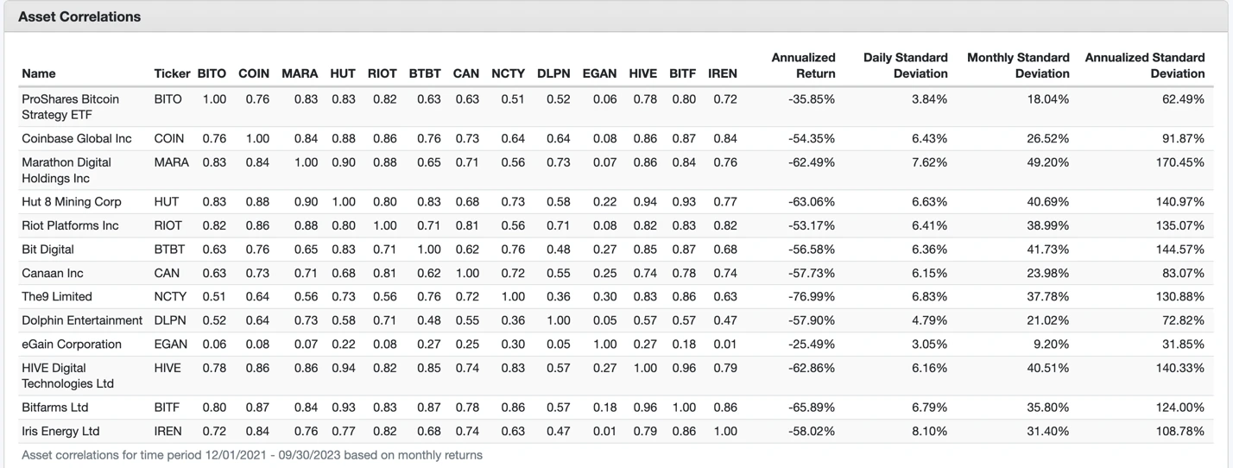The height and width of the screenshot is (468, 1233).
Task: Click Marathon Digital Holdings Inc name
Action: [x=66, y=170]
